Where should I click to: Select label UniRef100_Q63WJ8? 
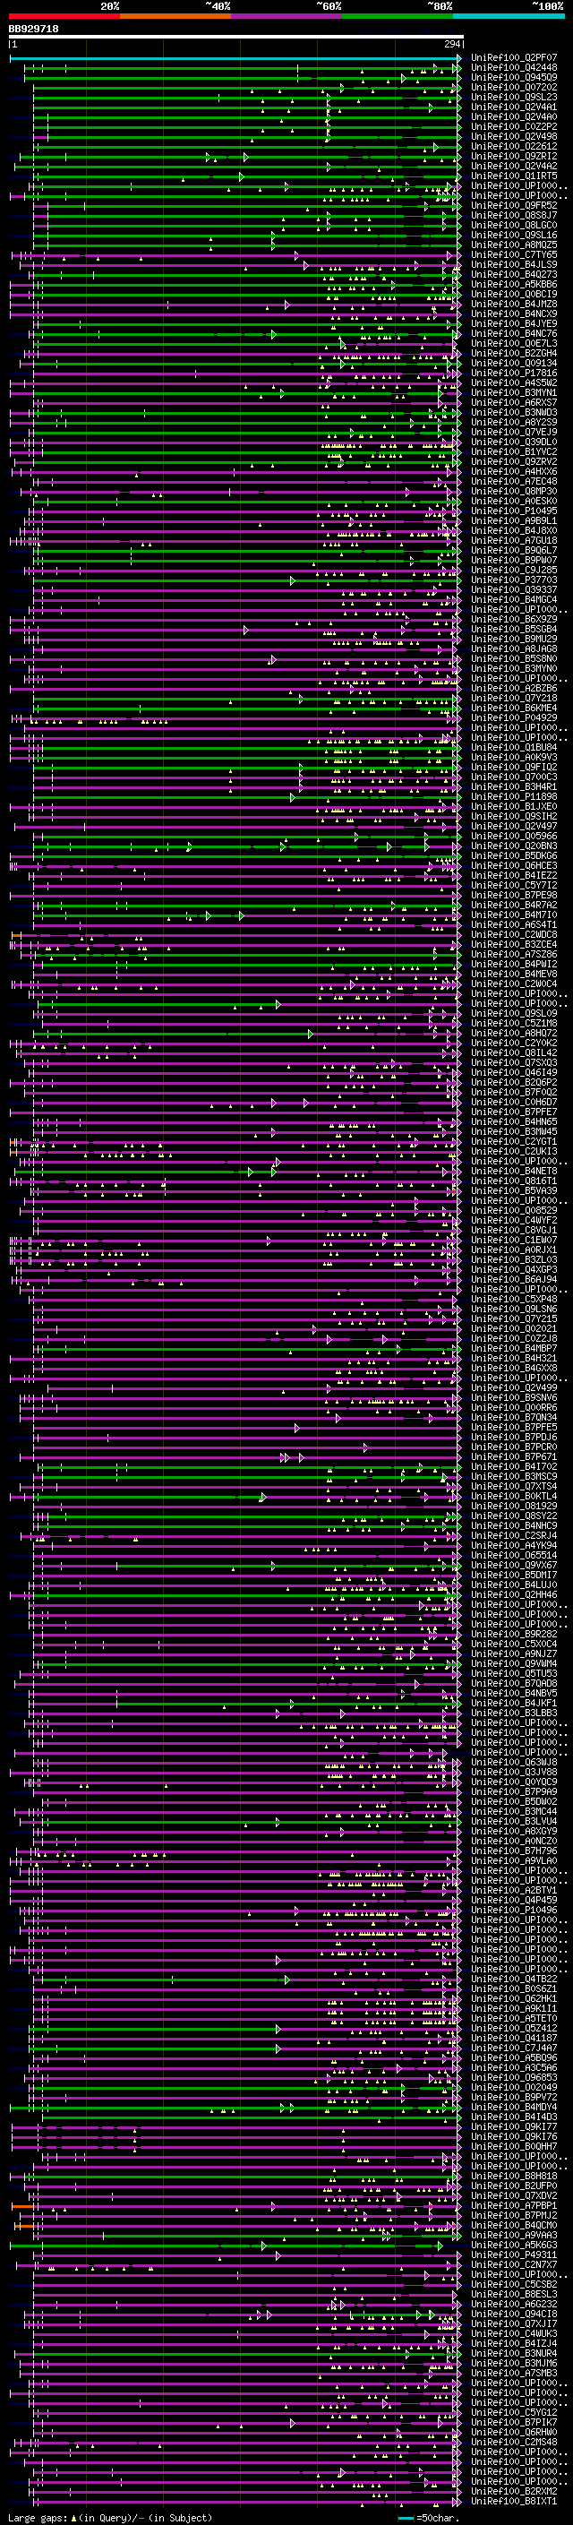click(x=514, y=1763)
